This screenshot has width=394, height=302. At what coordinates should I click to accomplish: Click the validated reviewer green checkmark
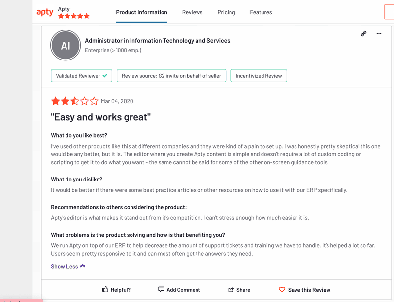click(x=105, y=76)
